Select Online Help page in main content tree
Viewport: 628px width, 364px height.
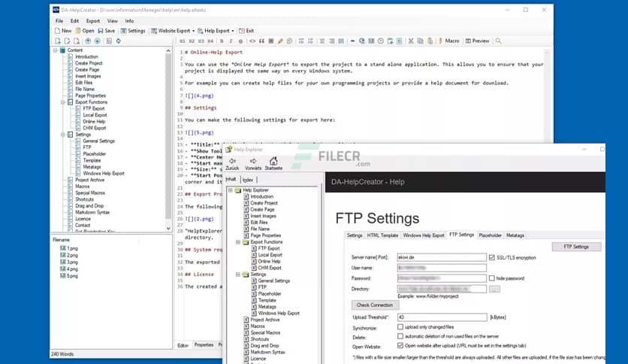click(94, 122)
